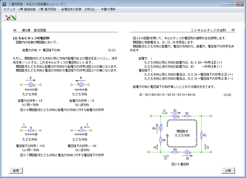246x178 pixels.
Task: Click the sentence 起電力の和と電圧降下の和が等しいことから方程式を立てます。
Action: coord(174,87)
